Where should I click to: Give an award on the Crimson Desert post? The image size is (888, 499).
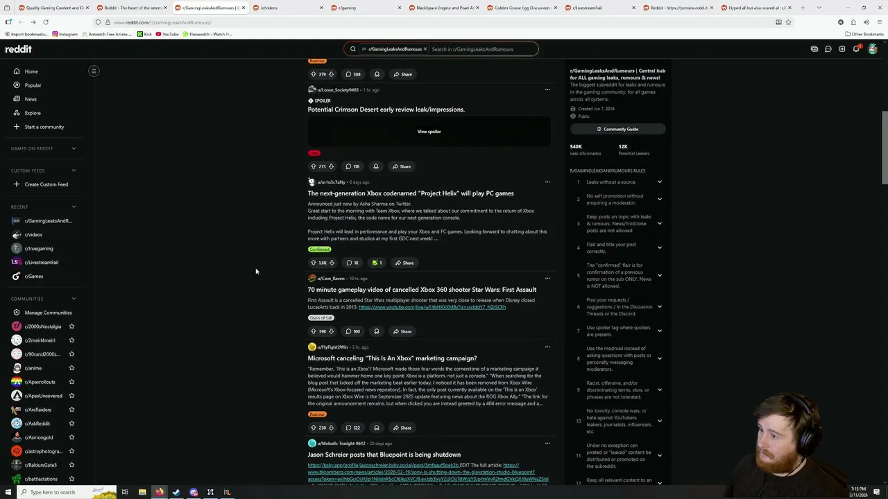[x=375, y=166]
